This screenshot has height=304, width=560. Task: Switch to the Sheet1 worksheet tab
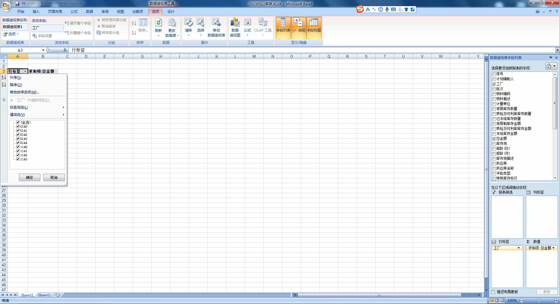(44, 295)
